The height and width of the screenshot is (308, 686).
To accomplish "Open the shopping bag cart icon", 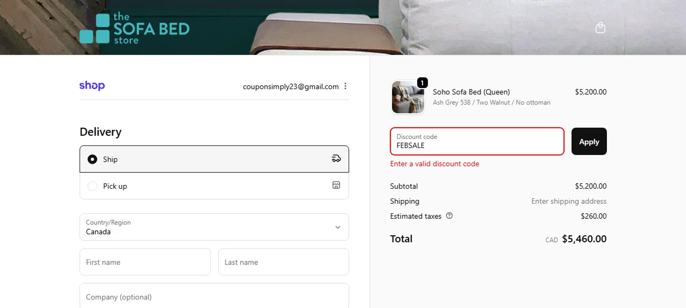I will [x=600, y=28].
